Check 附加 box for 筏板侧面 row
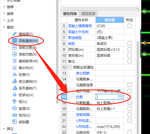The image size is (150, 134). pyautogui.click(x=130, y=115)
